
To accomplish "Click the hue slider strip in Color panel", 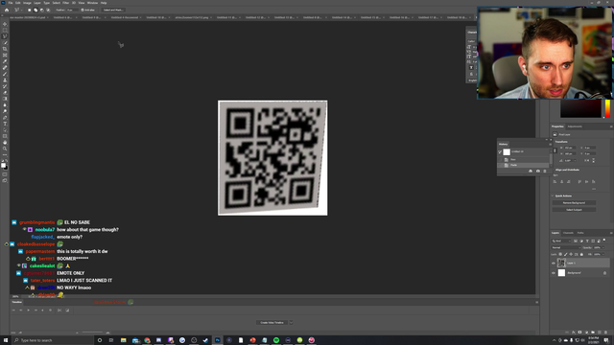I will point(607,108).
